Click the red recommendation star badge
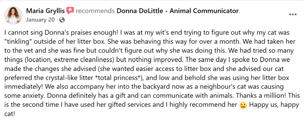304x123 pixels. 70,11
